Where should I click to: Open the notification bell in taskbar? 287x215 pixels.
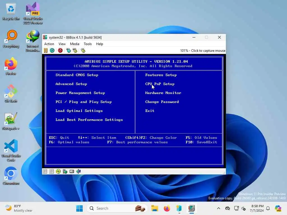(268, 208)
